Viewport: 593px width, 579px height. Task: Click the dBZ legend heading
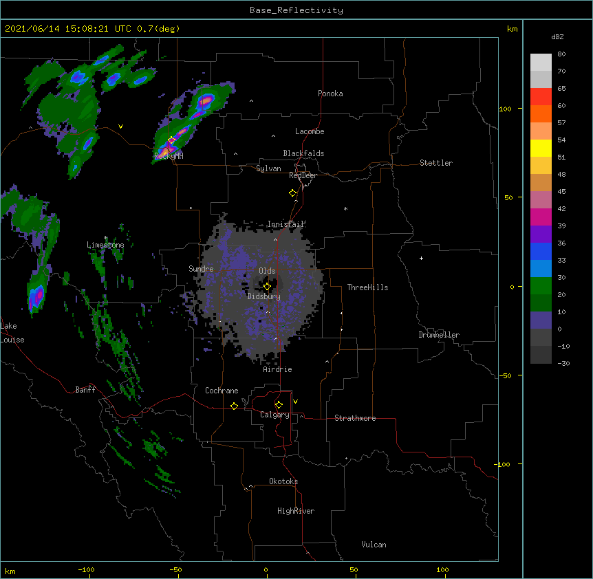coord(557,36)
